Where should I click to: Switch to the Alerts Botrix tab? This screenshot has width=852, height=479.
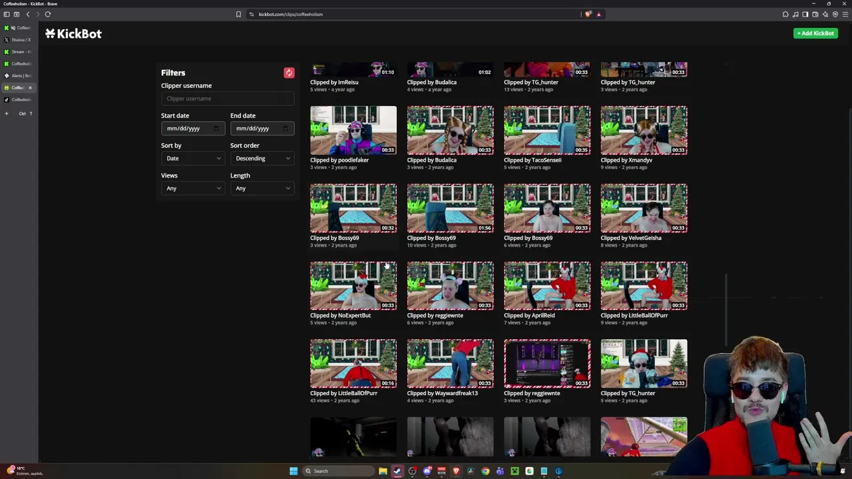click(x=17, y=76)
